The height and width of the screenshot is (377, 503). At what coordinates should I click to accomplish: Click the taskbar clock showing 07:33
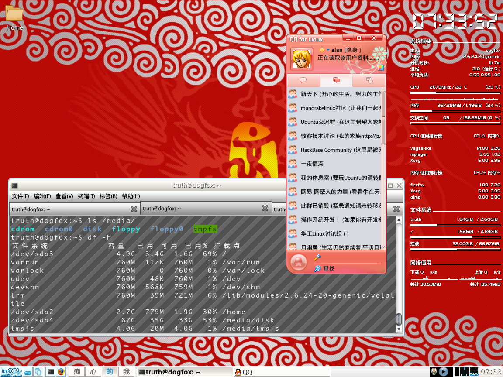click(491, 372)
